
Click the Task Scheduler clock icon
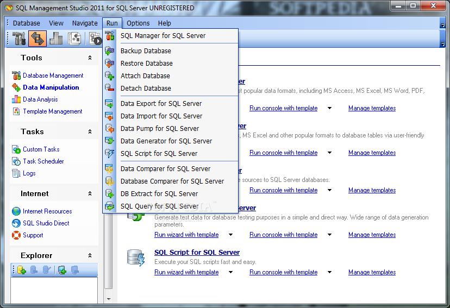click(16, 161)
